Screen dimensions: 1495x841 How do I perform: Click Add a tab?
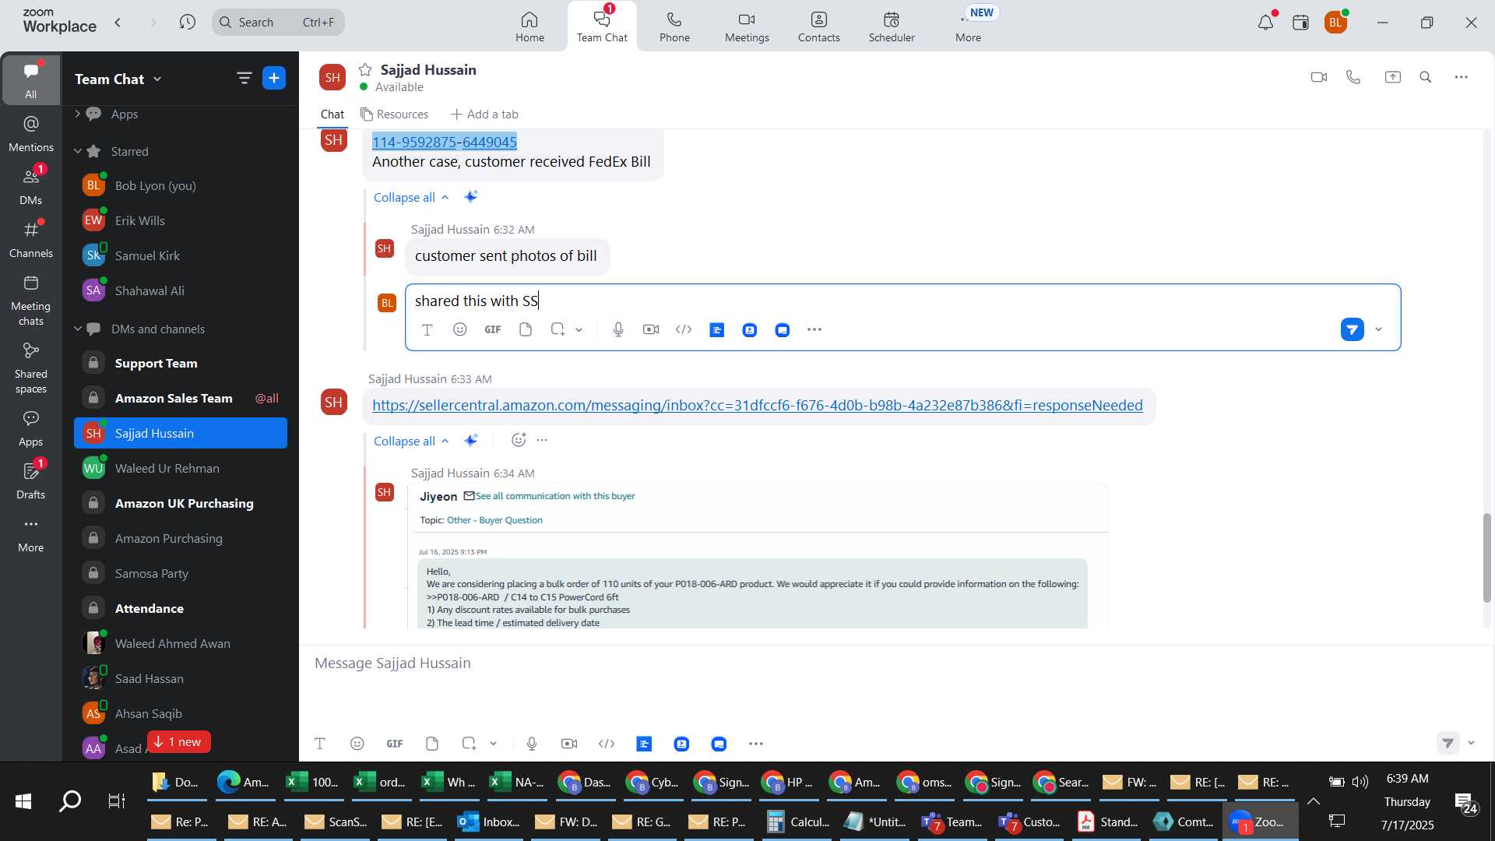point(484,114)
